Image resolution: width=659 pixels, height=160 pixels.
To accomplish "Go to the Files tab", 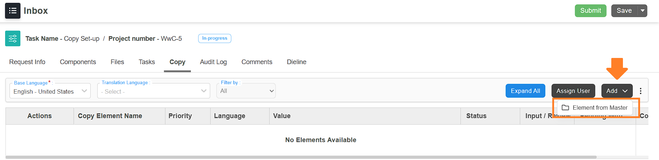I will pos(117,62).
